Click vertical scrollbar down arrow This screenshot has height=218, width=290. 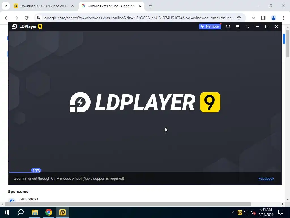287,199
